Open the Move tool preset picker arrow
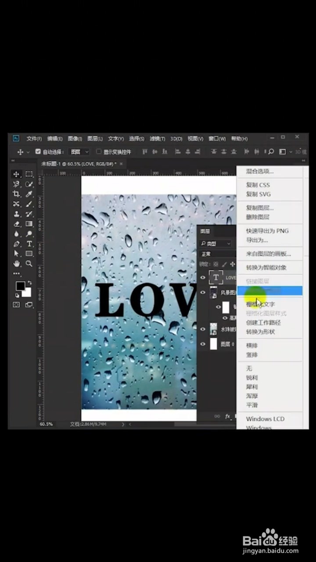Screen dimensions: 316x562 [29, 152]
